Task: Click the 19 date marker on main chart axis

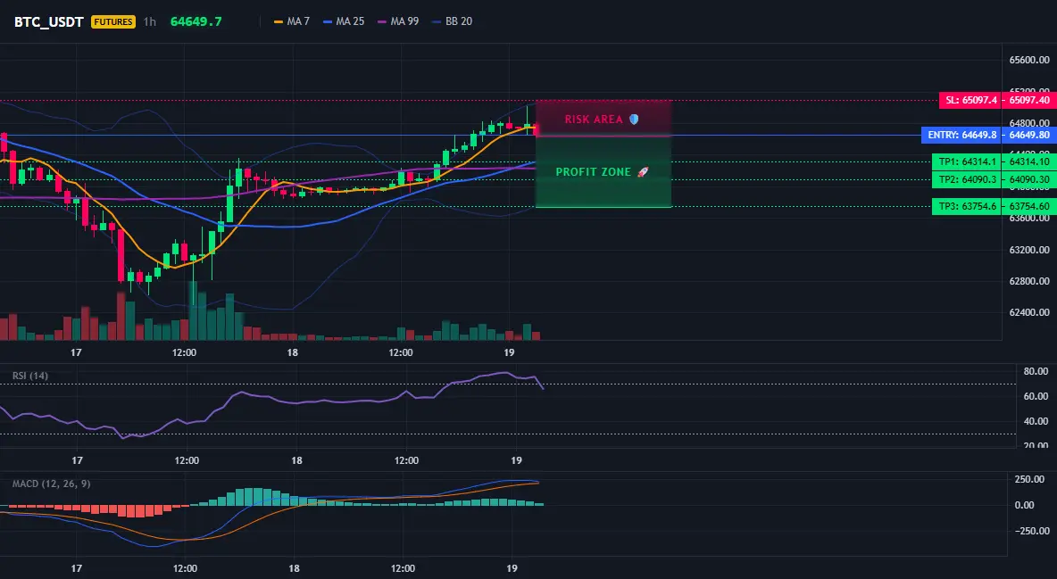Action: pyautogui.click(x=509, y=352)
